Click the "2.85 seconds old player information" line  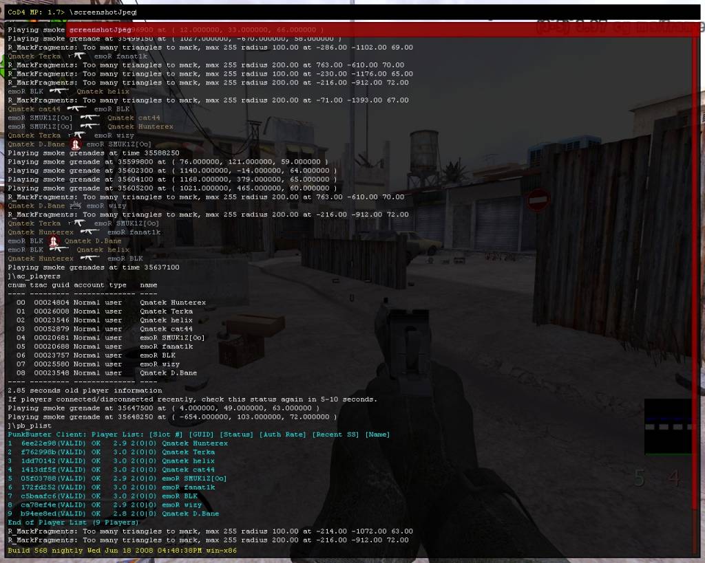click(85, 390)
